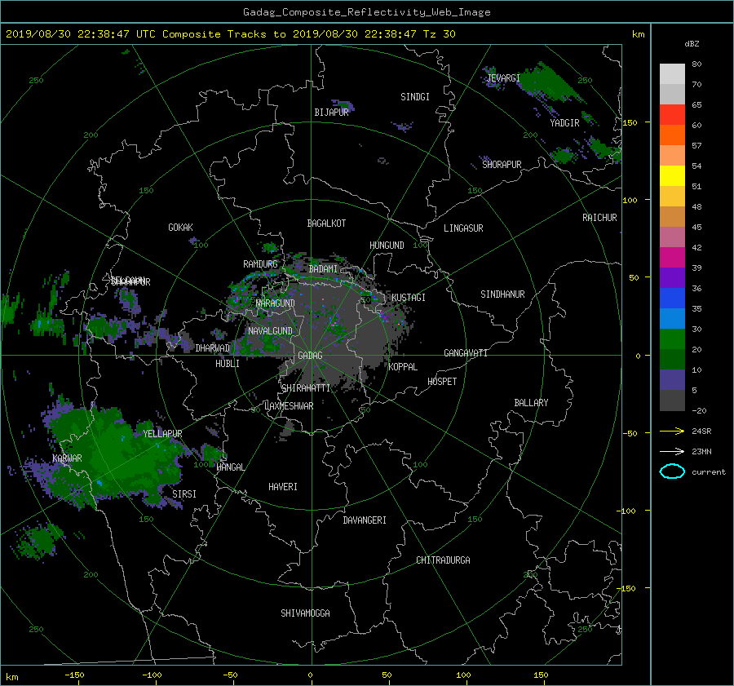Click the green 20 dBZ color swatch
The width and height of the screenshot is (734, 686).
pos(672,339)
